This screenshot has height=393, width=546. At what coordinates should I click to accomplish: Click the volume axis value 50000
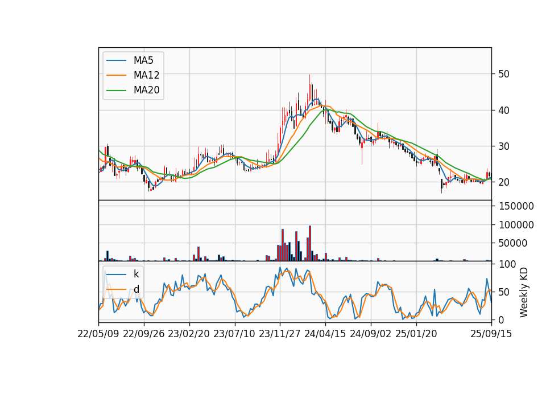pos(513,243)
